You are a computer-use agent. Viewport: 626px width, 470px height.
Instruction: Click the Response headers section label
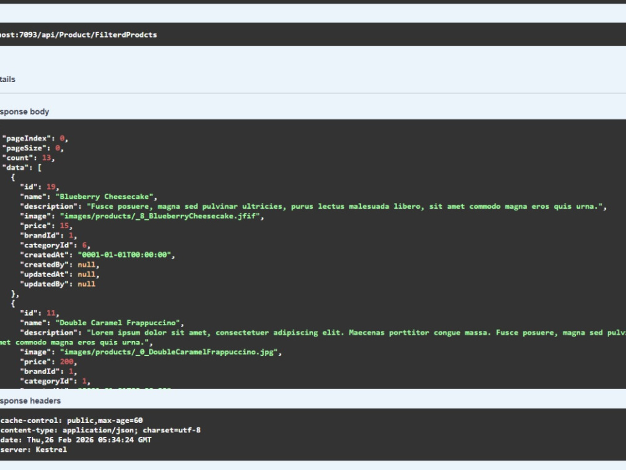30,401
